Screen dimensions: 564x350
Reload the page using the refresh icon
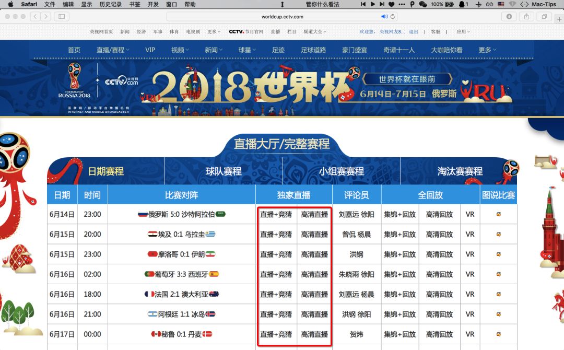393,17
